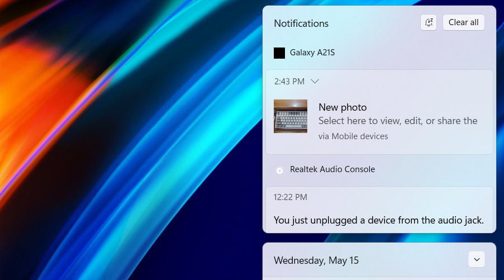The height and width of the screenshot is (280, 504).
Task: Click the Clear all button
Action: 464,22
